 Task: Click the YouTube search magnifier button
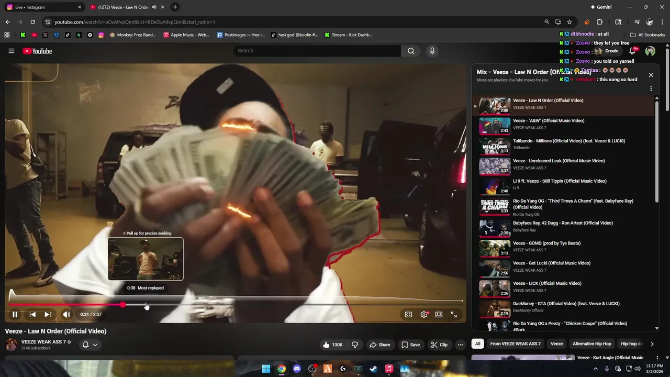(411, 51)
